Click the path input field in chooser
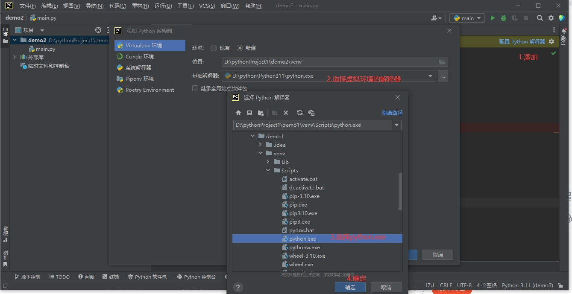This screenshot has width=572, height=294. 313,125
